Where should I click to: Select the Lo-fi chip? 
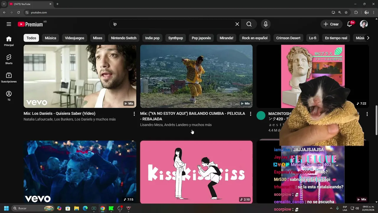[313, 38]
